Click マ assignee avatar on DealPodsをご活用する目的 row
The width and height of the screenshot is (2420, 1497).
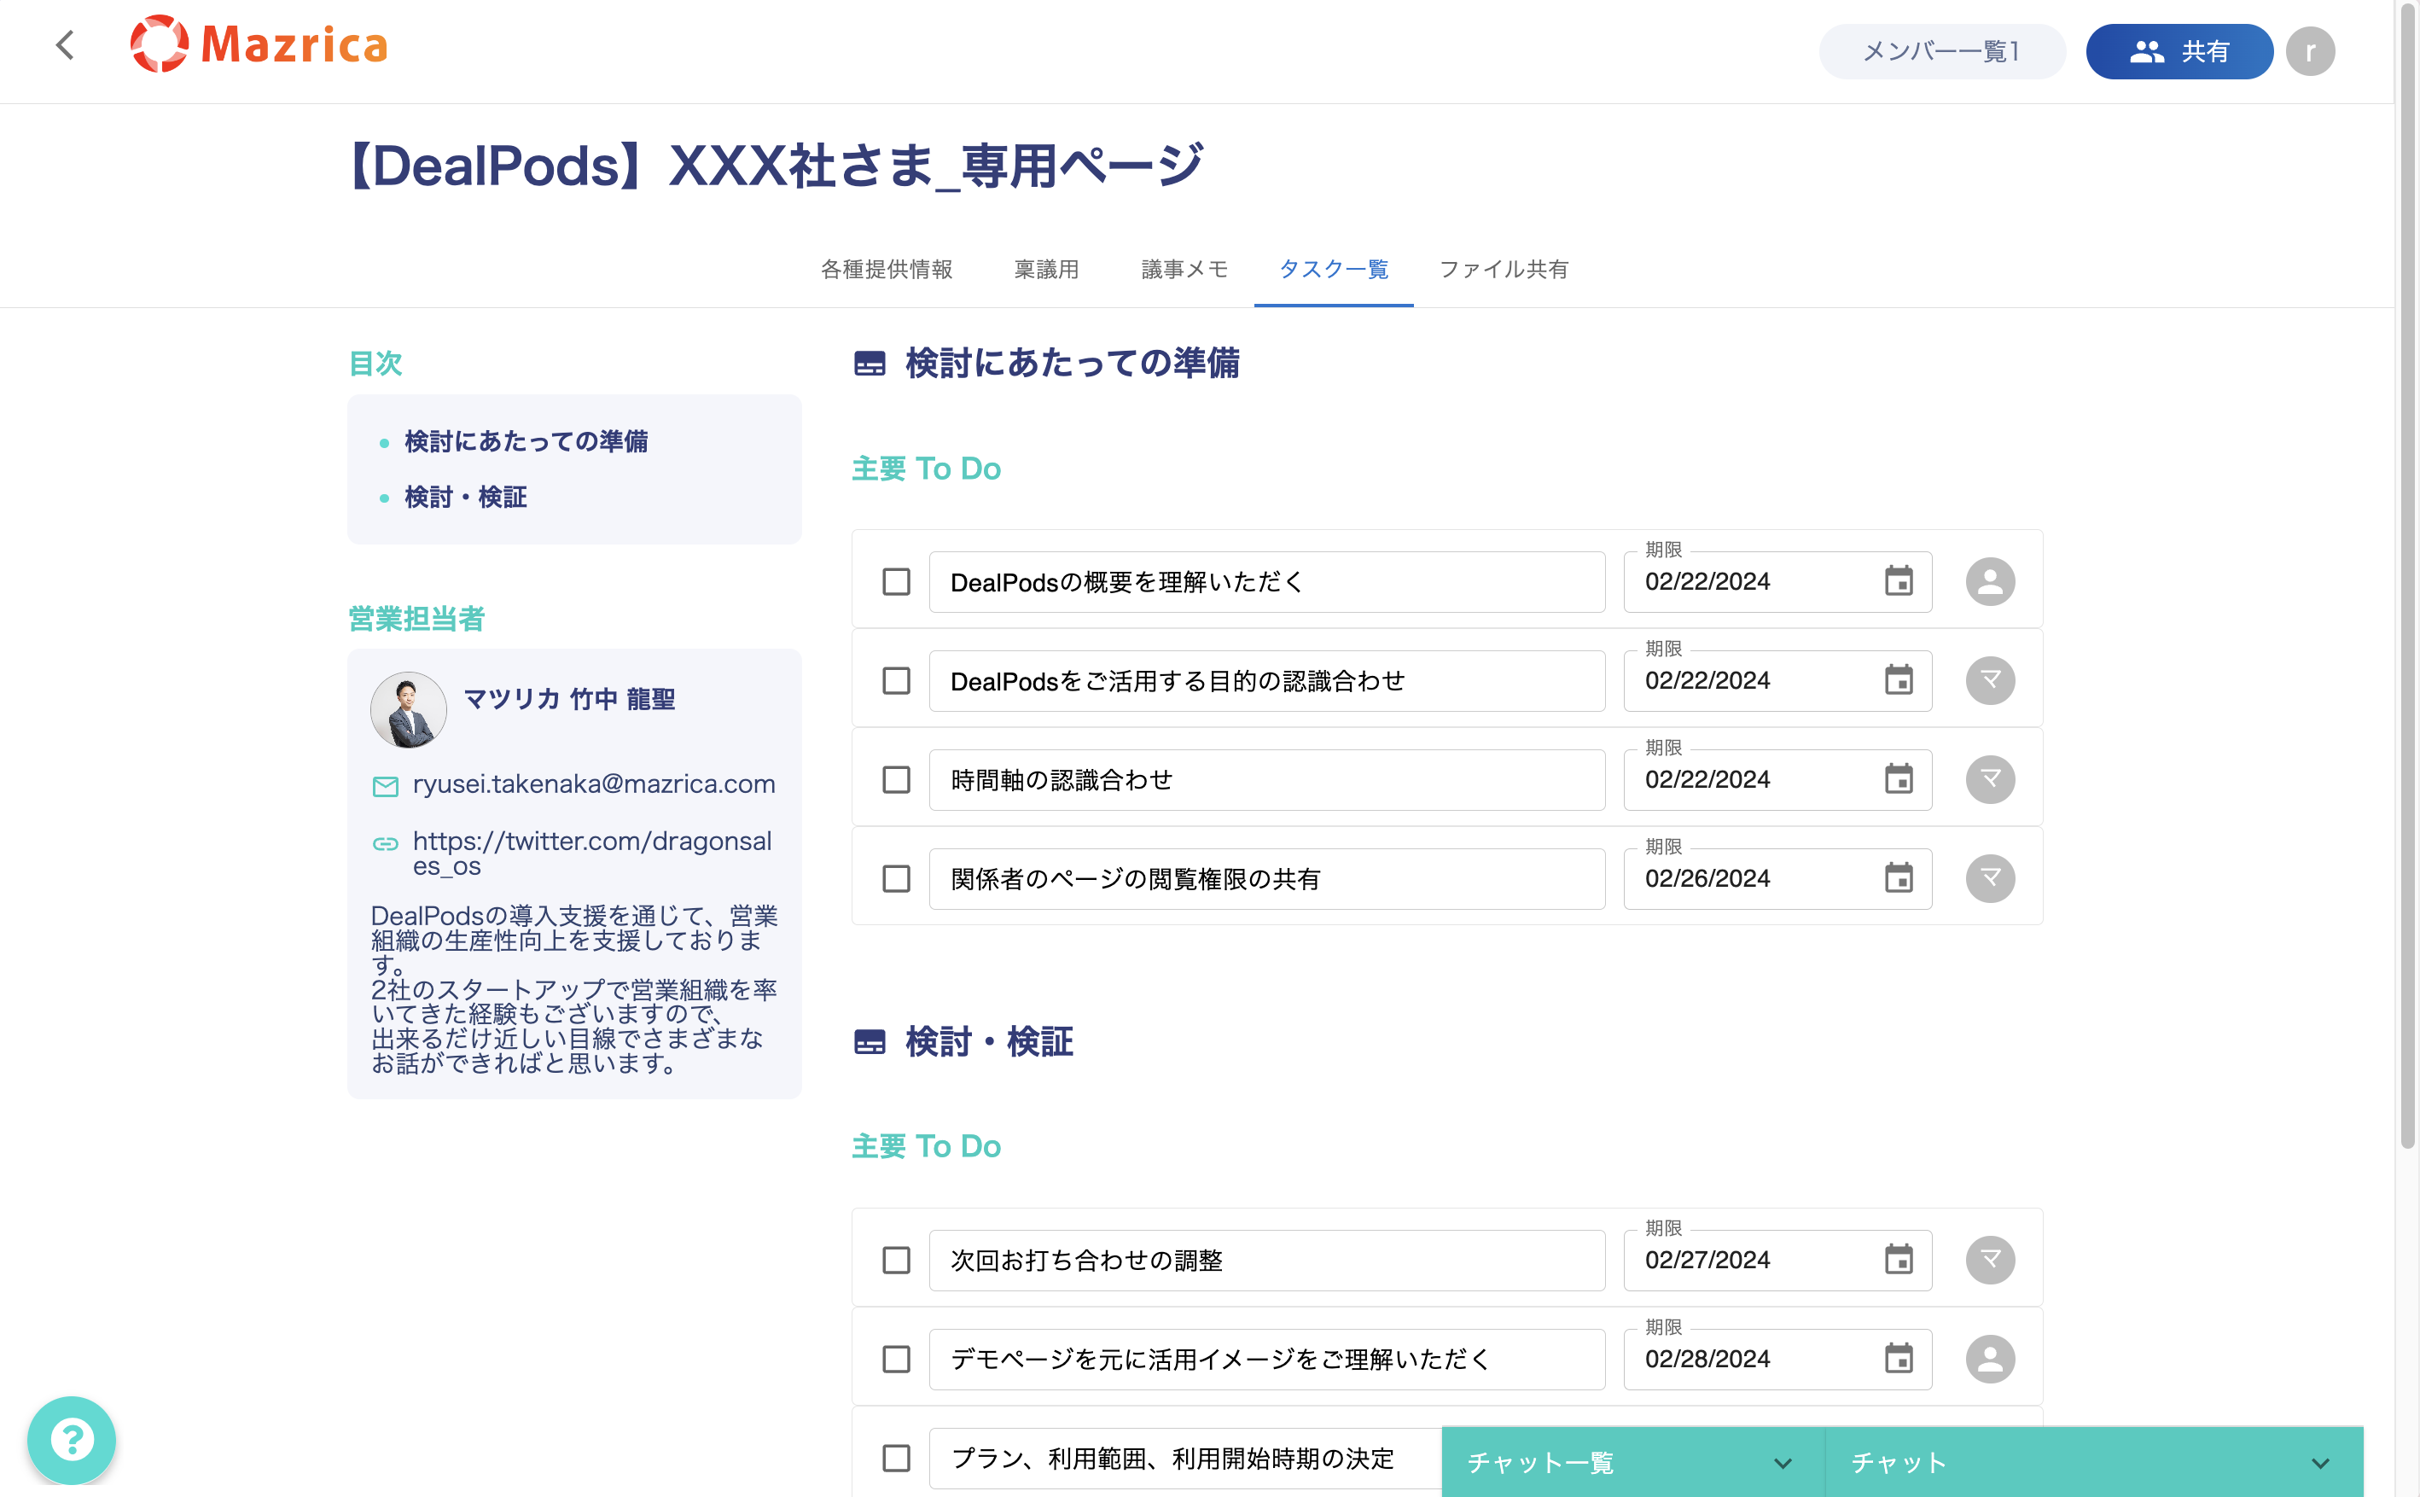point(1991,680)
